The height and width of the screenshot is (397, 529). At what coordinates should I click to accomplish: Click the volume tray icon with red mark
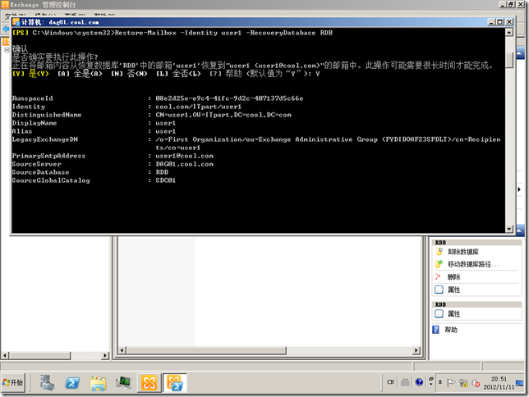click(476, 383)
